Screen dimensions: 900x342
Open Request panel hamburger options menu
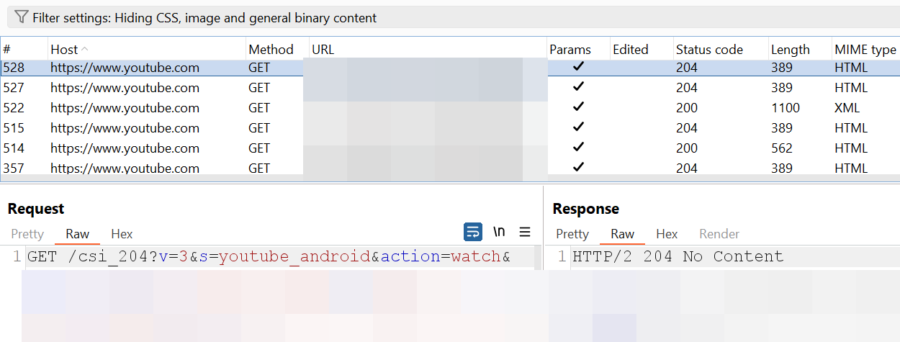click(525, 232)
